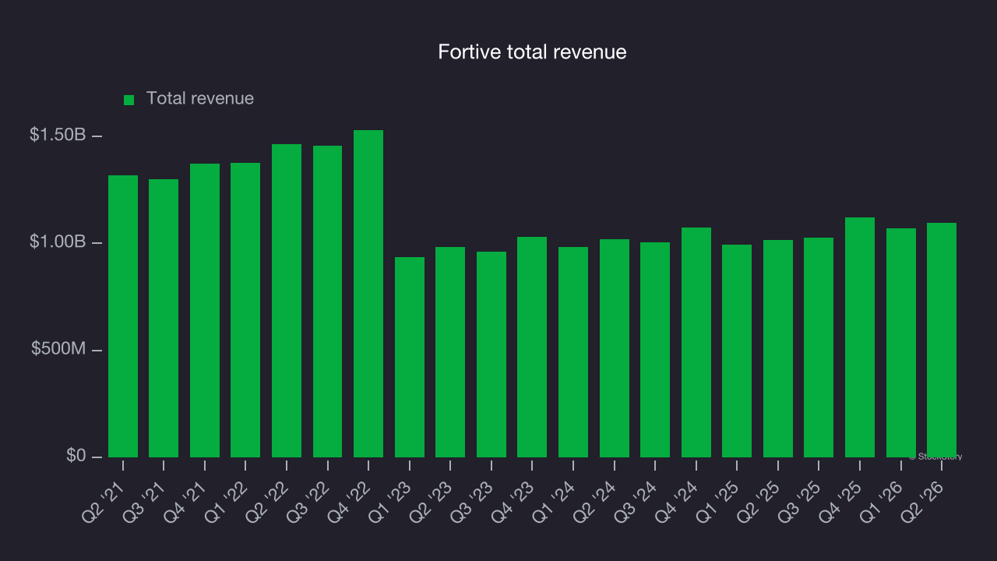Click the 'Fortive total revenue' chart title
The width and height of the screenshot is (997, 561).
coord(532,52)
